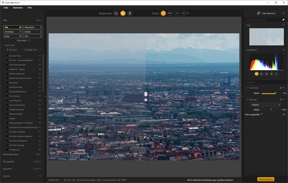Show luminance channel in histogram
The height and width of the screenshot is (183, 288).
[276, 74]
